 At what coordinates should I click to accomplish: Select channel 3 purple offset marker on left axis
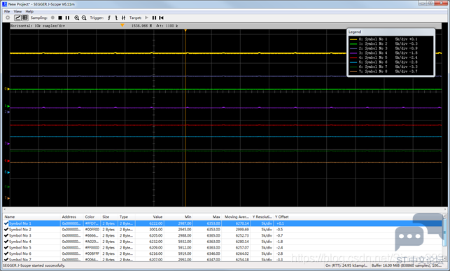point(7,144)
